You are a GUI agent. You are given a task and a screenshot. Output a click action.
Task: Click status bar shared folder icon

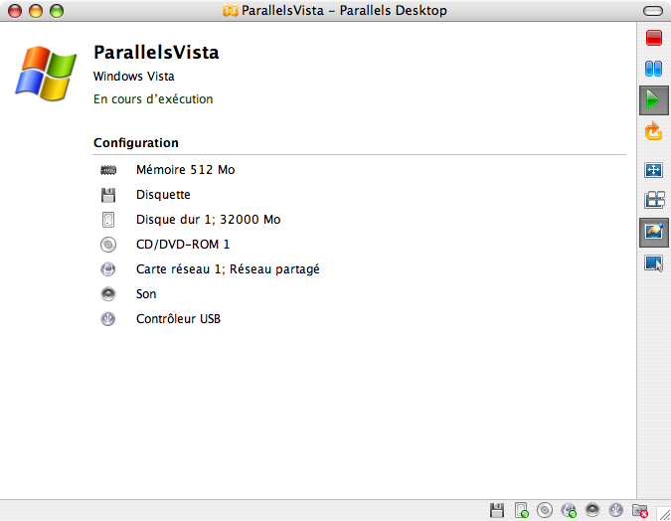point(640,510)
